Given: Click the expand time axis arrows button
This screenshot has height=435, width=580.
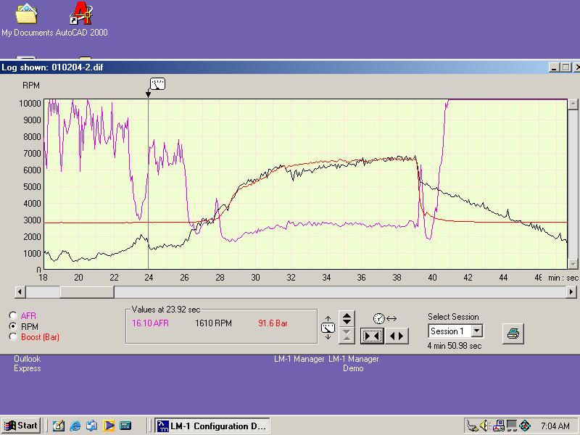Looking at the screenshot, I should point(398,336).
